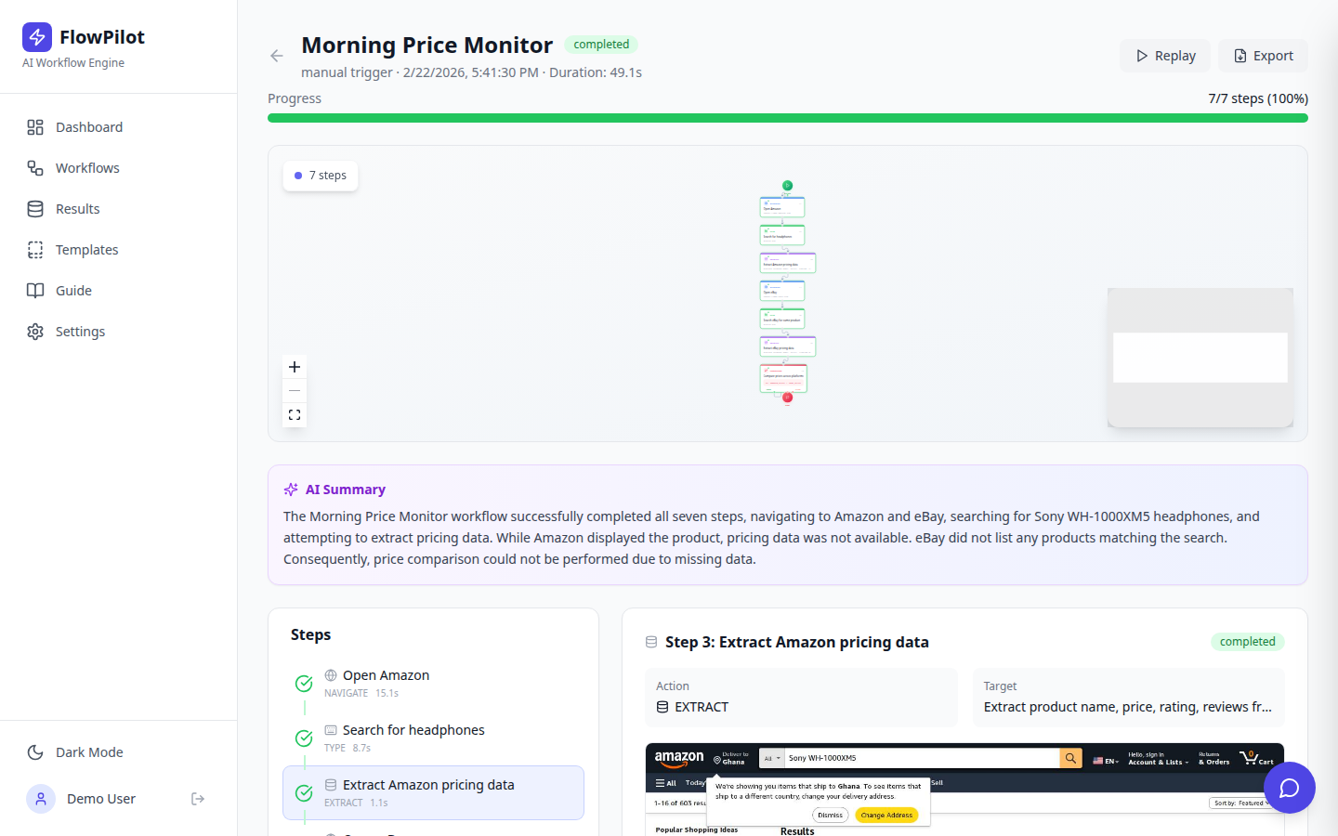The image size is (1338, 836).
Task: Click the workflow minimap thumbnail
Action: pos(1200,358)
